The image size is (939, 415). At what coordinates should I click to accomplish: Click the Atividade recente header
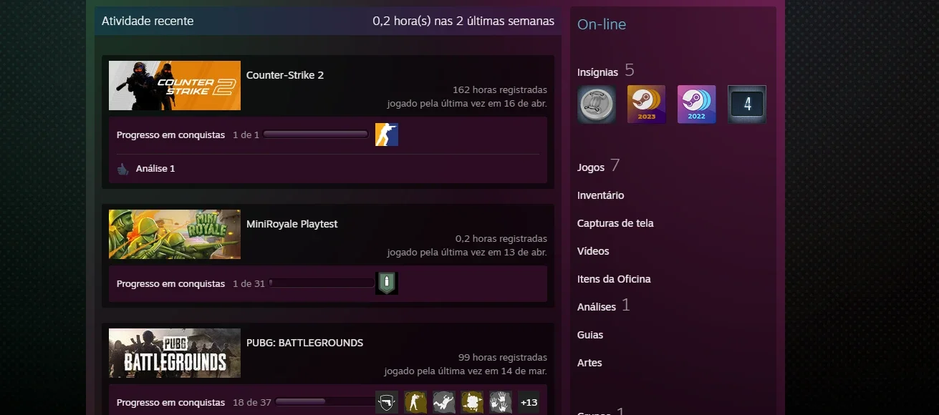pos(148,21)
